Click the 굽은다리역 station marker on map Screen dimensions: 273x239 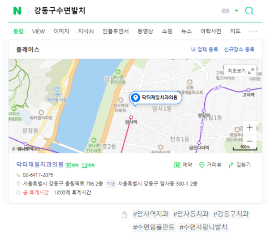199,143
